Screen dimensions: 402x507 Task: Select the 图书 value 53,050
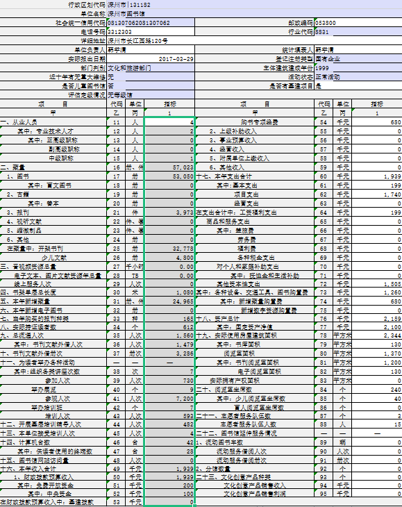[169, 176]
